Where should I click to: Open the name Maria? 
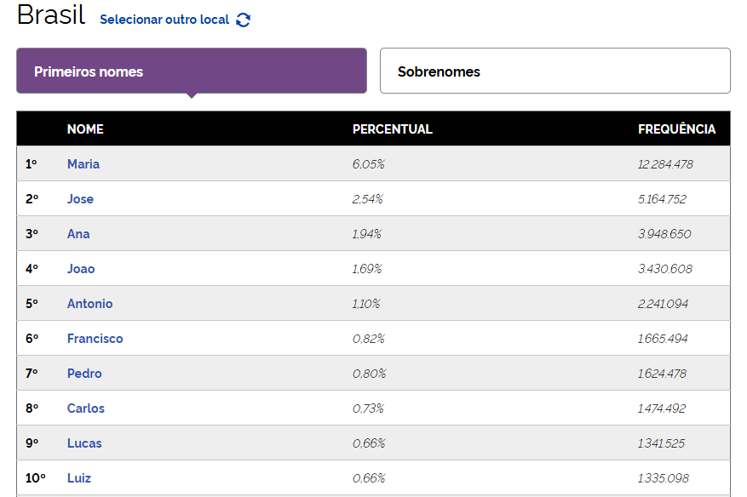[83, 164]
